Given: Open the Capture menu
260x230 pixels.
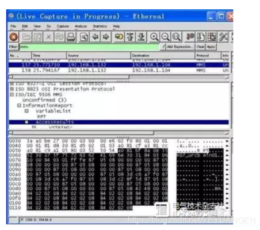Looking at the screenshot, I should pos(63,26).
